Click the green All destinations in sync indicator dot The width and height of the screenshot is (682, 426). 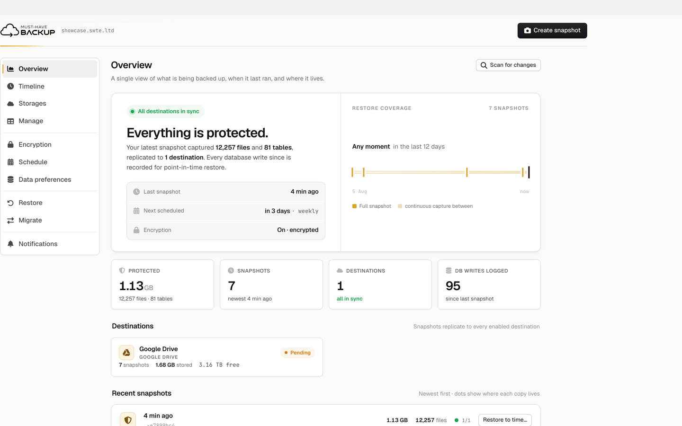coord(133,111)
